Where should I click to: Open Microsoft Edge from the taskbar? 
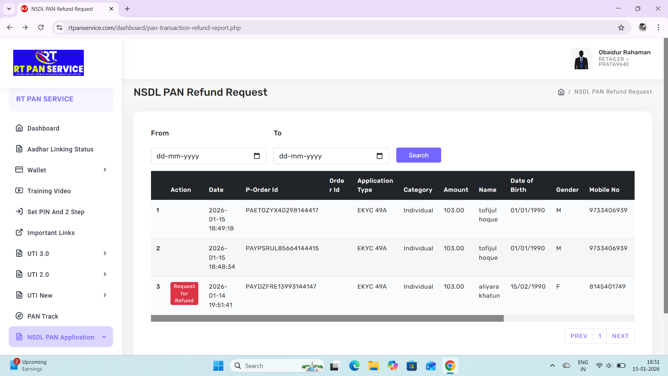[x=354, y=366]
